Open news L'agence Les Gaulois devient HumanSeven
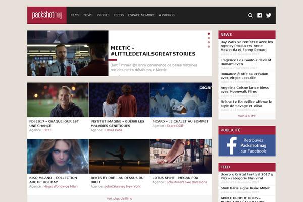 click(245, 62)
